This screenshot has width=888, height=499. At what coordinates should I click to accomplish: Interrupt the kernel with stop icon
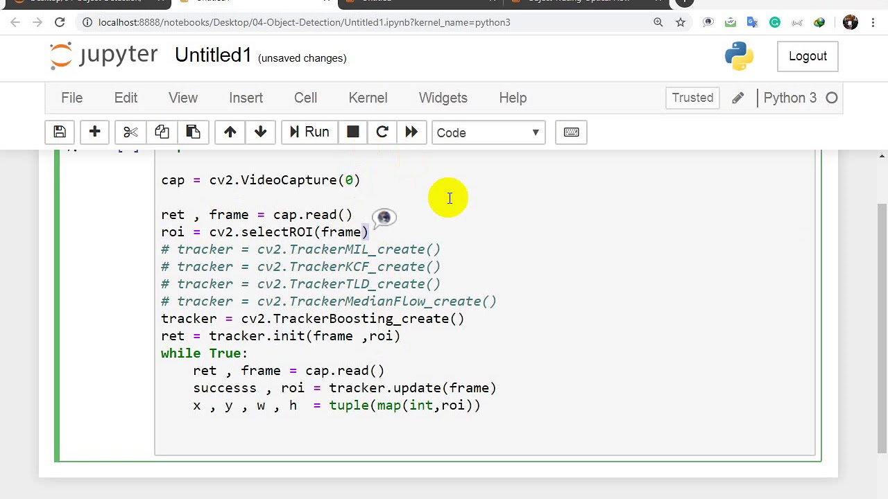(352, 132)
